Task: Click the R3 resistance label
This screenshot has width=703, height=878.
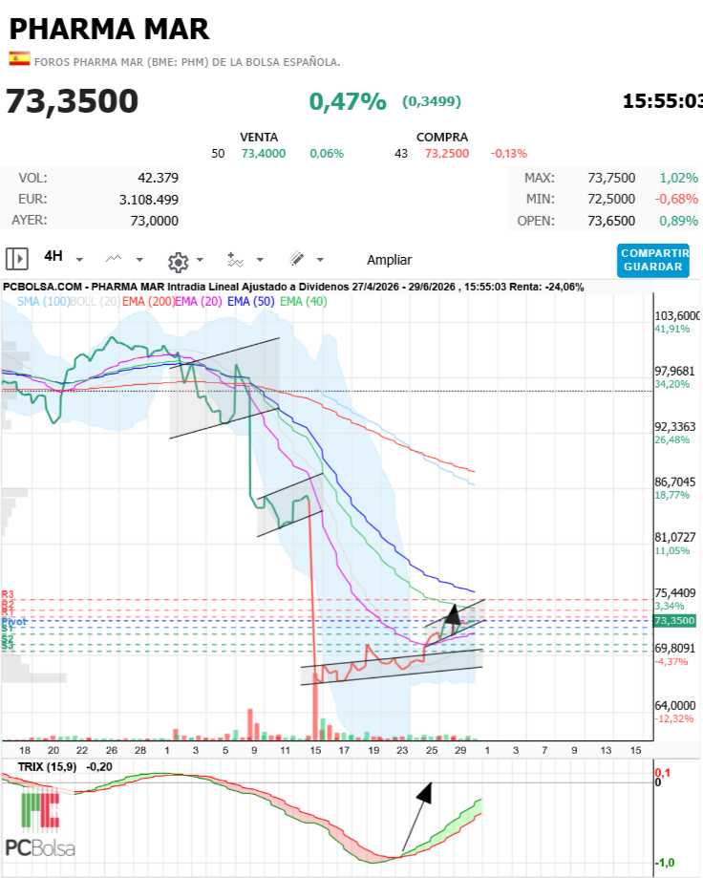Action: pyautogui.click(x=8, y=594)
